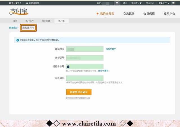Select the 添加银行卡 tab
Image resolution: width=180 pixels, height=127 pixels.
pyautogui.click(x=28, y=28)
